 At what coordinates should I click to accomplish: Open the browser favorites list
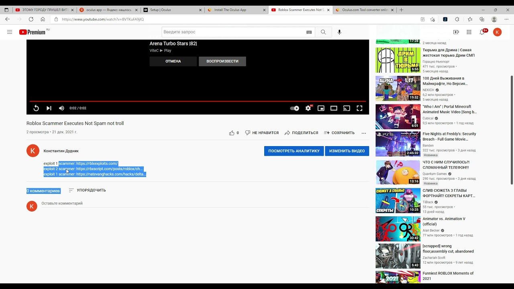[x=470, y=19]
